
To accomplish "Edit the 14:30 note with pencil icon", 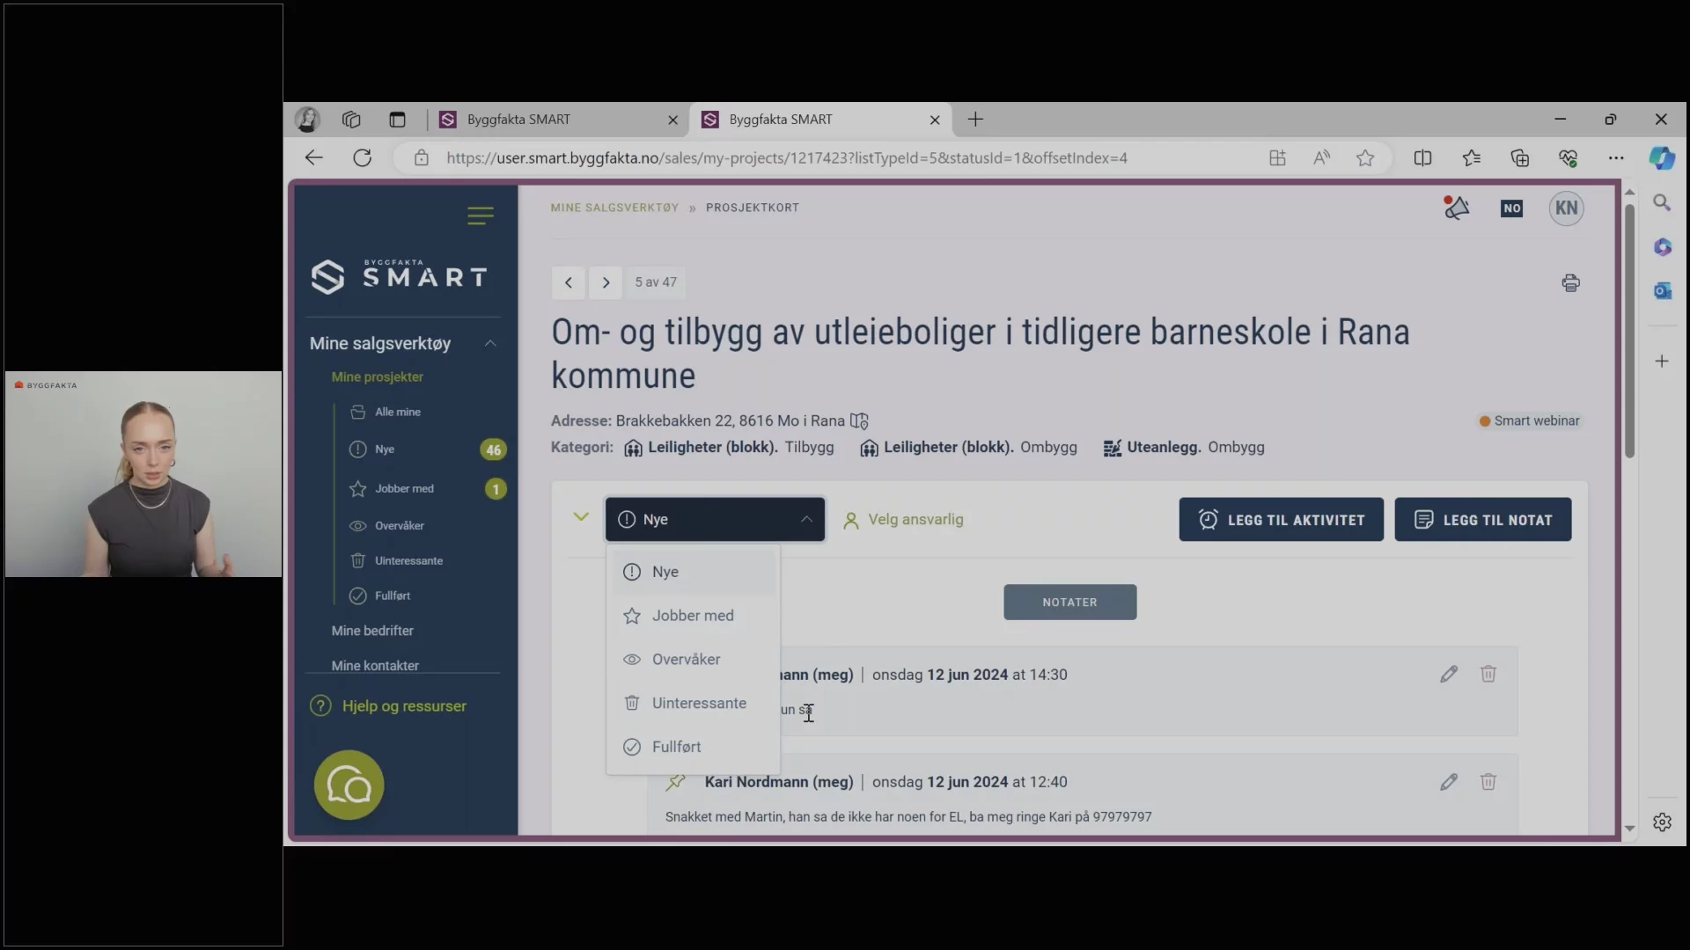I will click(1449, 675).
